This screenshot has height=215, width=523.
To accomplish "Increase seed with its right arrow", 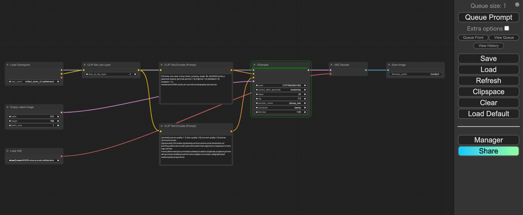I will tap(305, 85).
